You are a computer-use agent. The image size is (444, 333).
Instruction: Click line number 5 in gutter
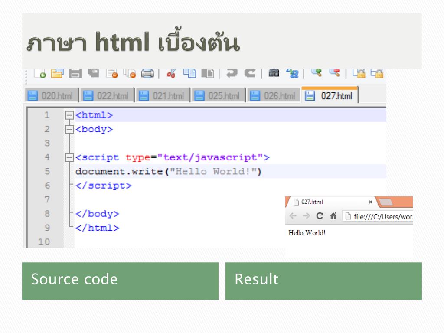[x=47, y=172]
